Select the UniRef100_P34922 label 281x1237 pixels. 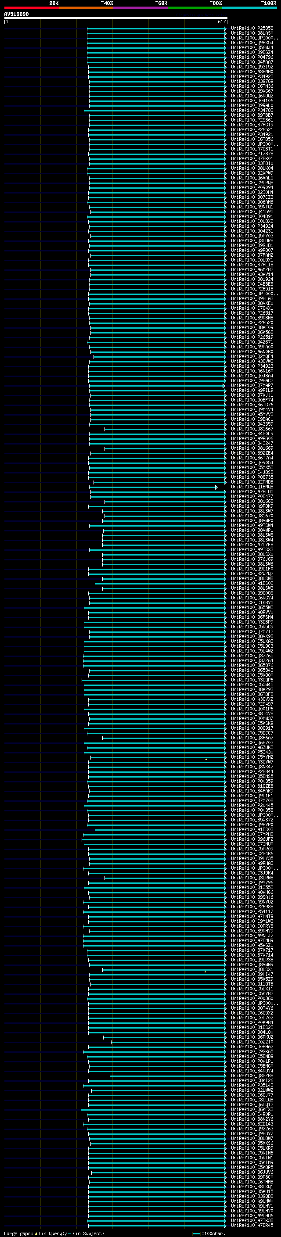(x=252, y=76)
